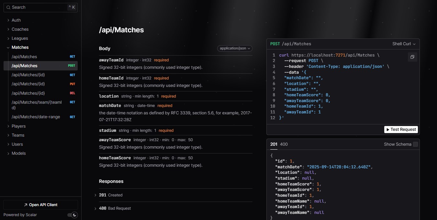This screenshot has width=437, height=220.
Task: Check the Show Schema checkbox
Action: point(415,144)
